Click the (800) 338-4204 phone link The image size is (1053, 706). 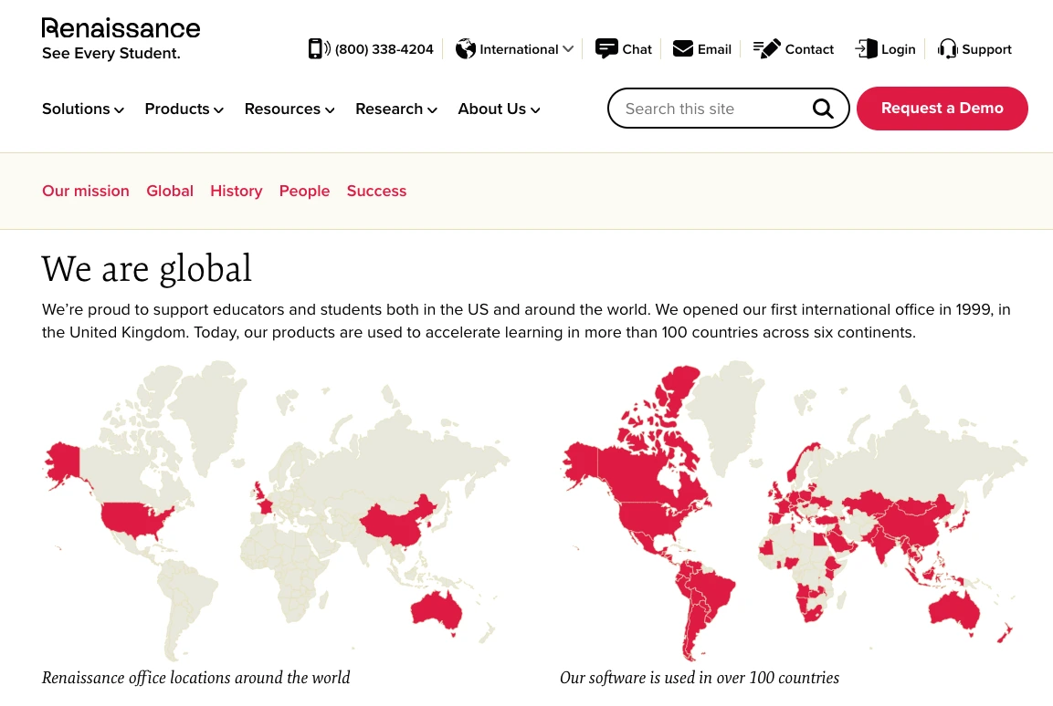point(384,48)
